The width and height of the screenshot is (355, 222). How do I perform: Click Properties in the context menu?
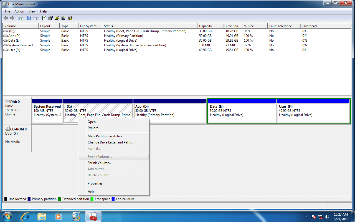click(x=95, y=183)
